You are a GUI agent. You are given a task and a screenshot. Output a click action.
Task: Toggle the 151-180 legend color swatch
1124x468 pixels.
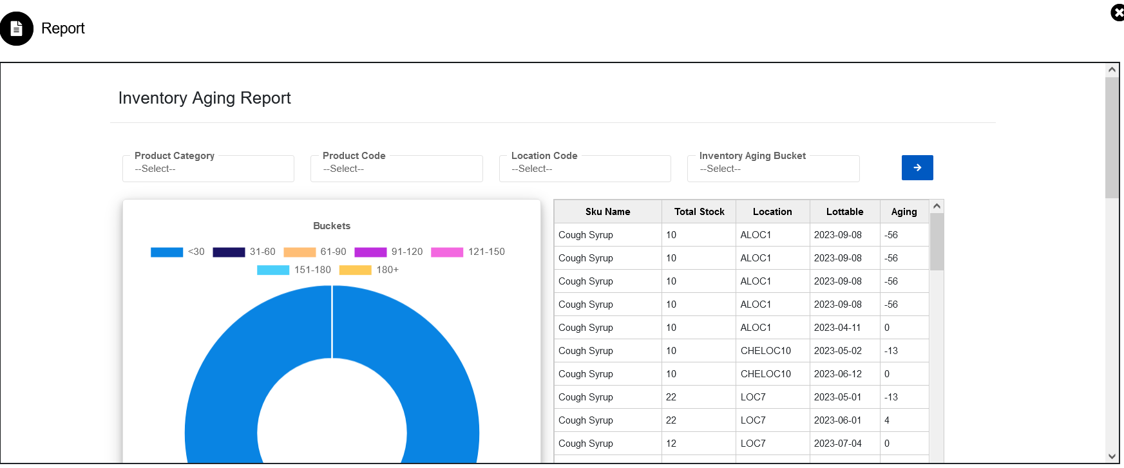coord(273,270)
